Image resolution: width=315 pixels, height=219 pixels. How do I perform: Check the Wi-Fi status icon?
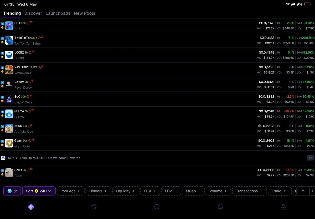pyautogui.click(x=288, y=4)
